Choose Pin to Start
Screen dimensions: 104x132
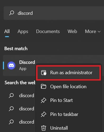[x=69, y=100]
